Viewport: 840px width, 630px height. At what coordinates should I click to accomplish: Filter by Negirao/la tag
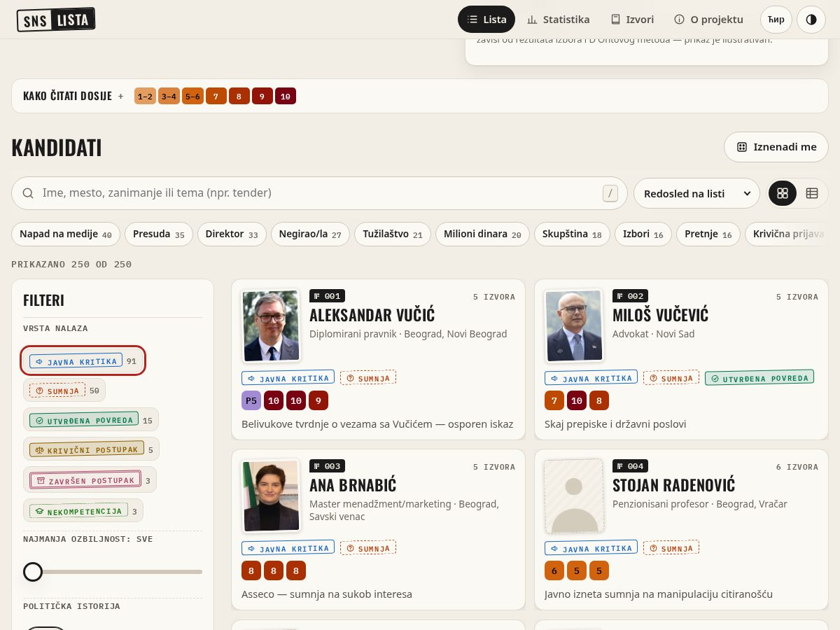click(x=310, y=234)
